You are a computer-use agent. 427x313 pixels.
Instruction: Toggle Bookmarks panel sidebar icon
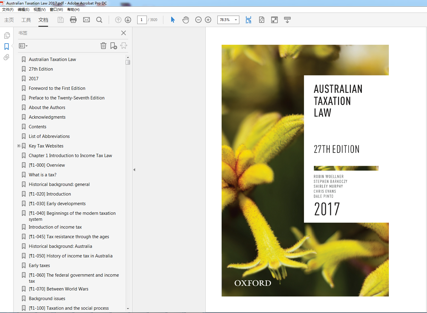click(x=7, y=47)
